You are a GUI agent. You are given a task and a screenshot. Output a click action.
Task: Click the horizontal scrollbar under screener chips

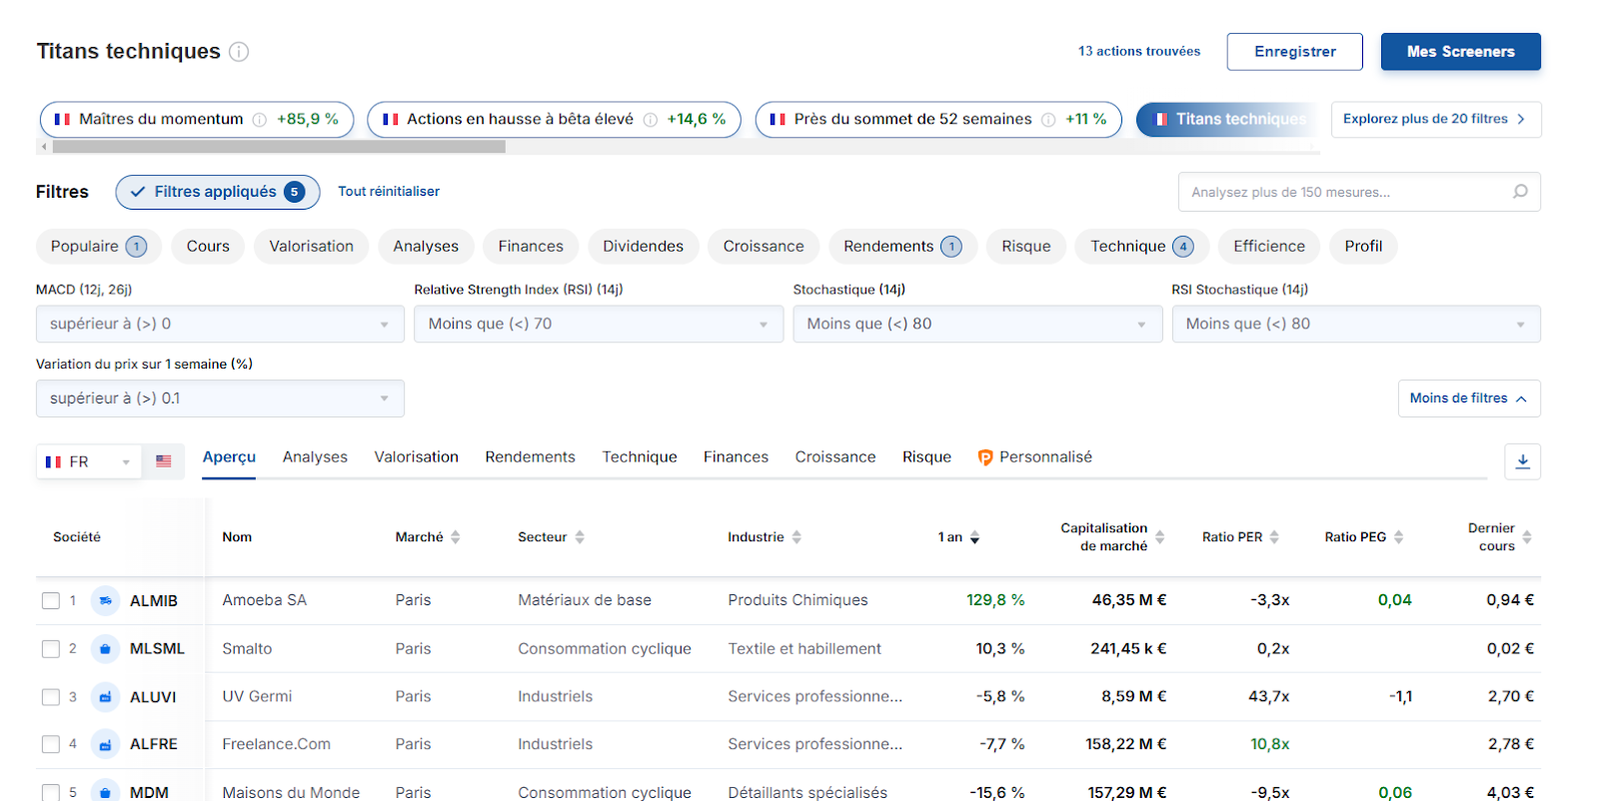pyautogui.click(x=279, y=147)
